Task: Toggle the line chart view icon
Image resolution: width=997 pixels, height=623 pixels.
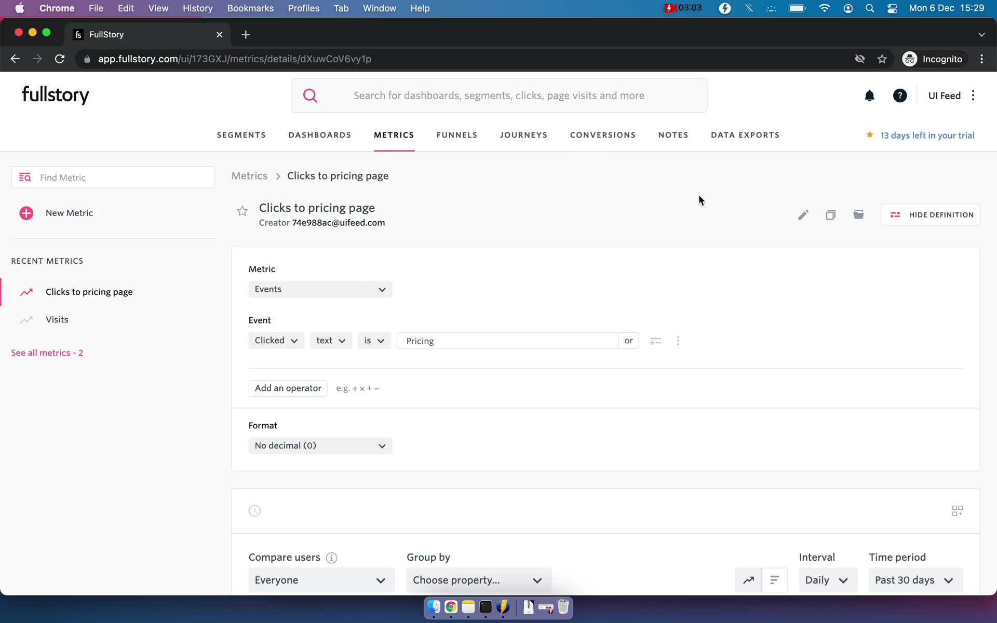Action: [x=749, y=579]
